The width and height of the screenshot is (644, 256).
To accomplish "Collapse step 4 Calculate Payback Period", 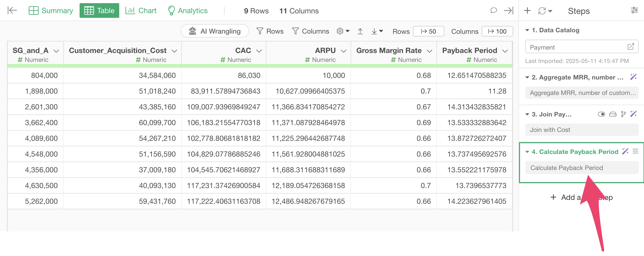I will (x=527, y=152).
